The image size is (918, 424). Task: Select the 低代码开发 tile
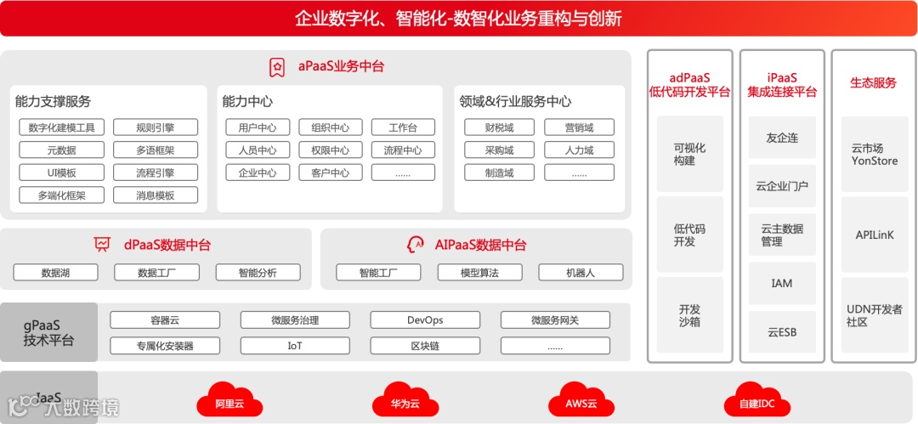[690, 235]
